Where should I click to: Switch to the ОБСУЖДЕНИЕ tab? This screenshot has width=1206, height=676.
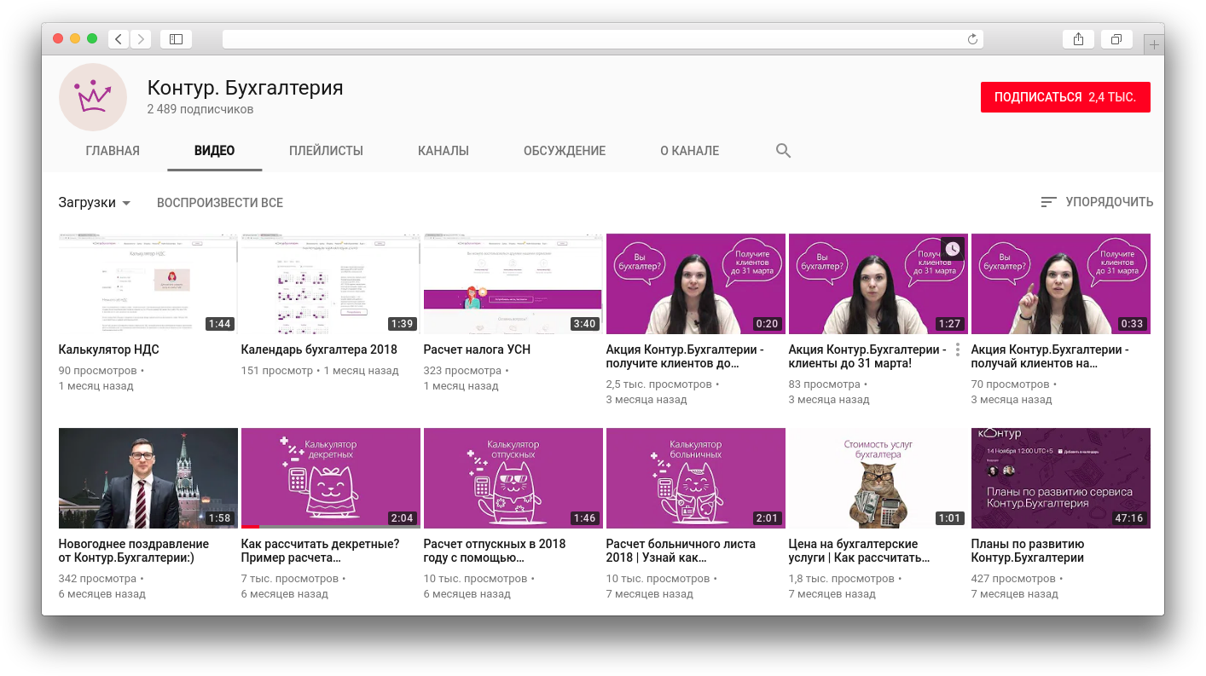565,151
